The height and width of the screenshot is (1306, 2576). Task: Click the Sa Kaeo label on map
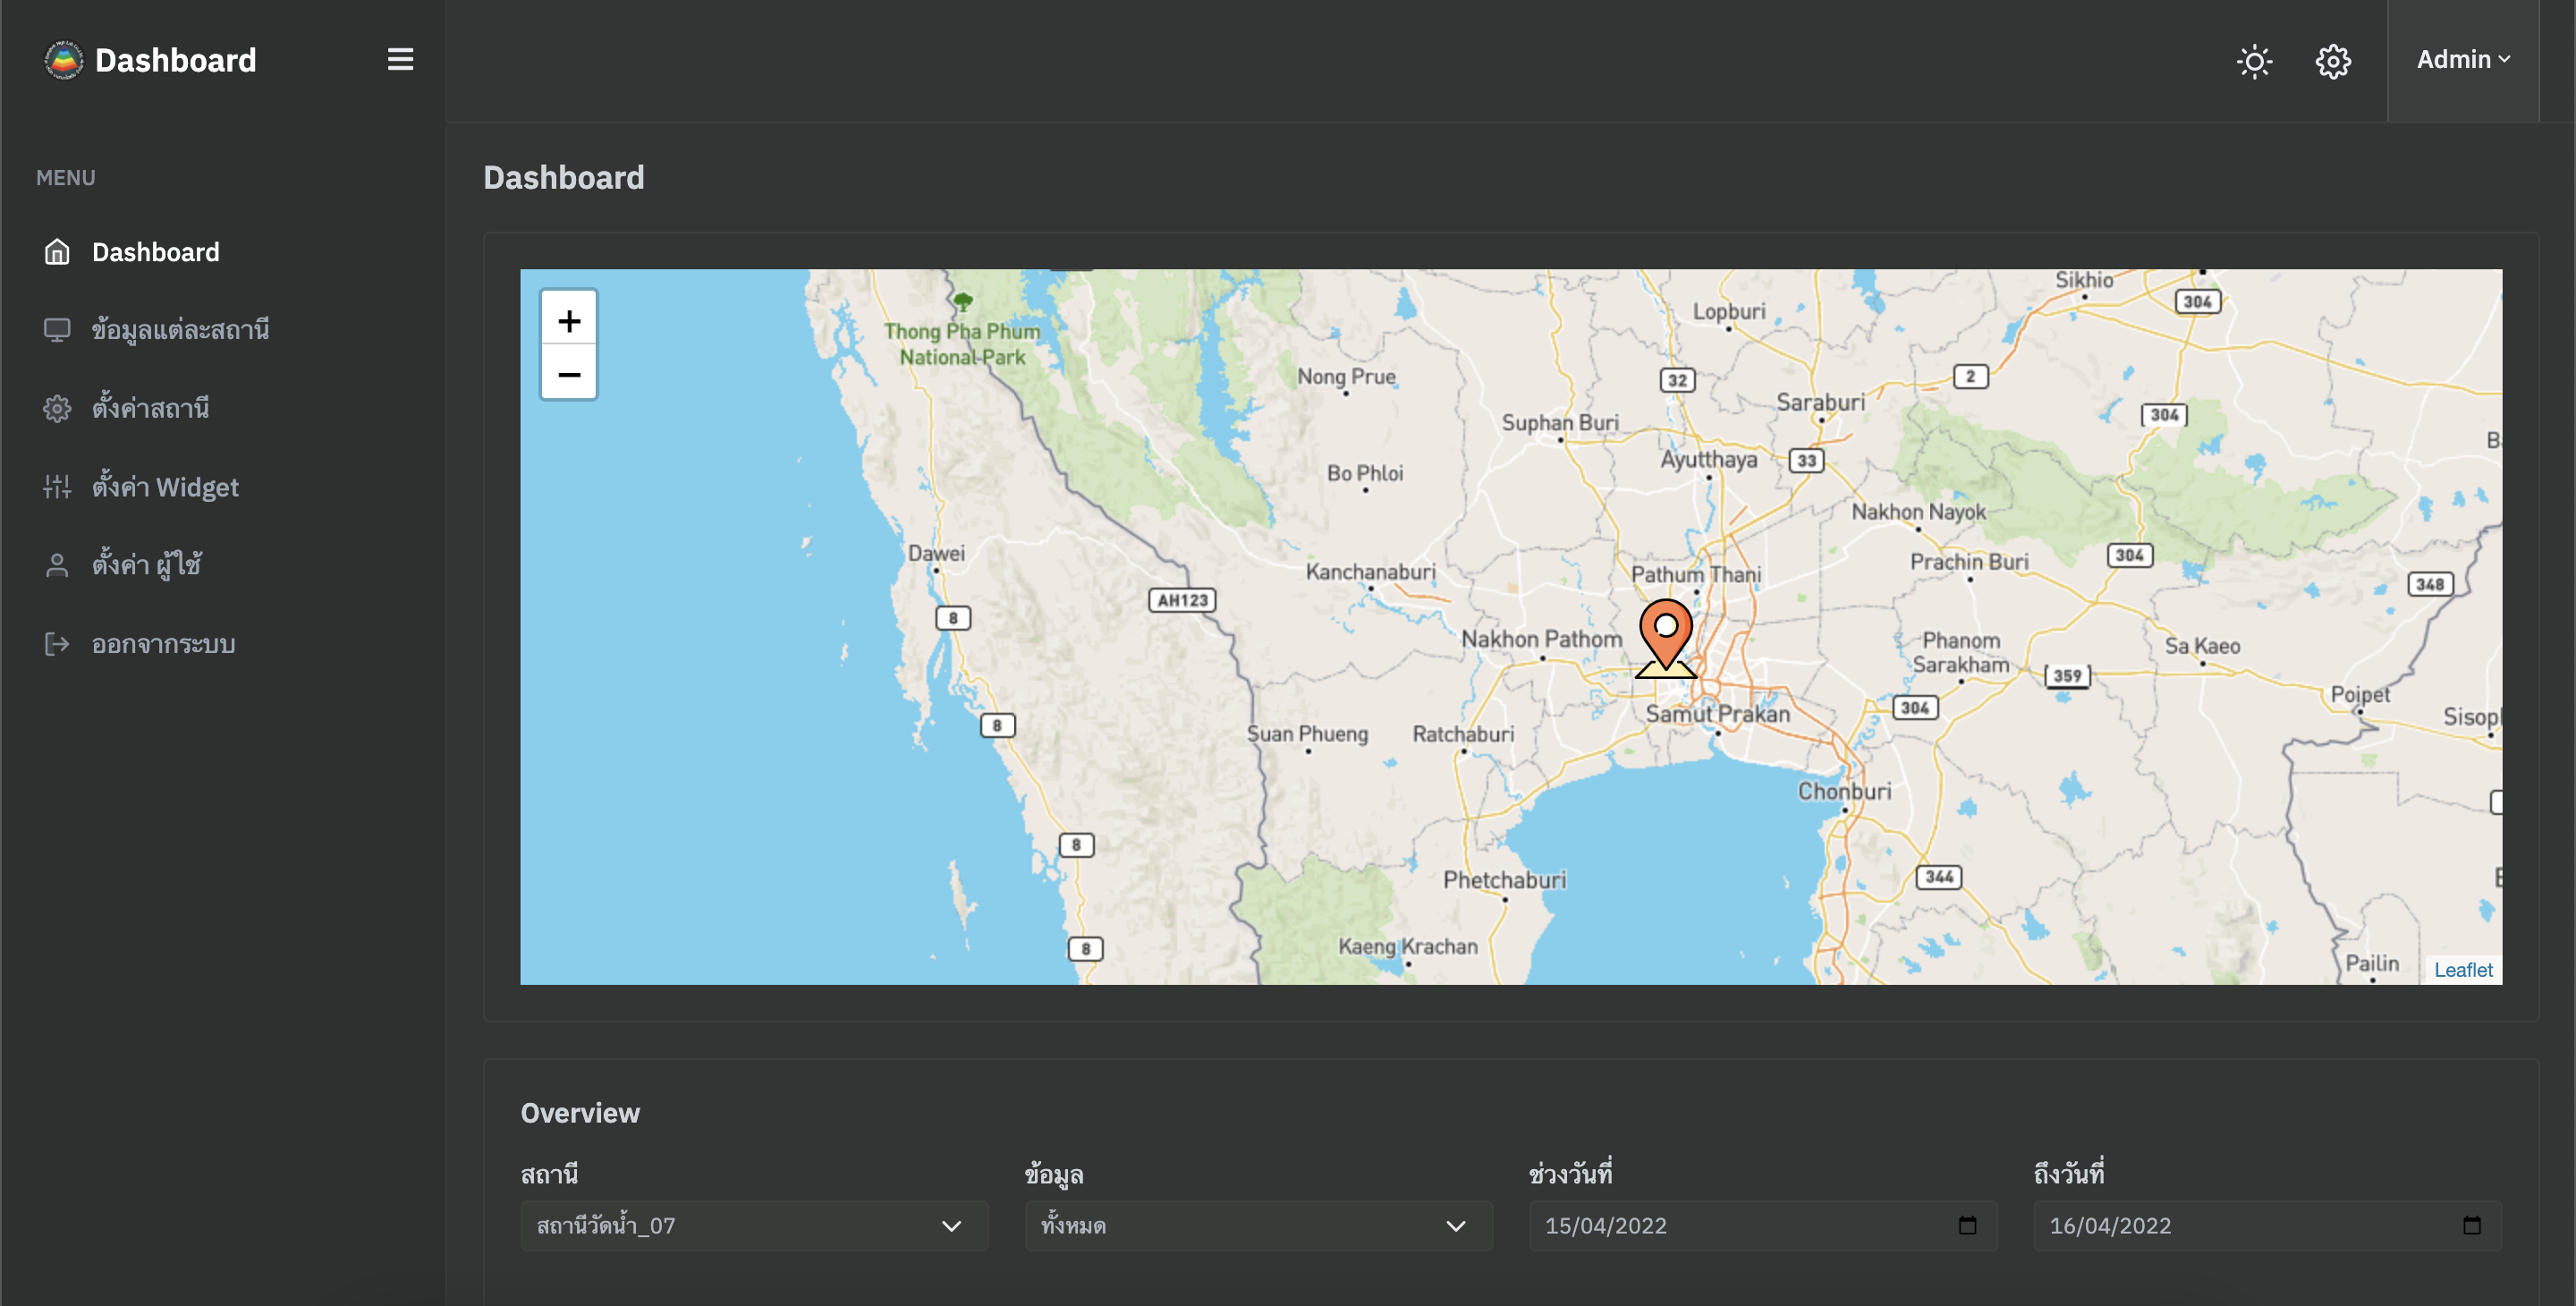tap(2202, 646)
